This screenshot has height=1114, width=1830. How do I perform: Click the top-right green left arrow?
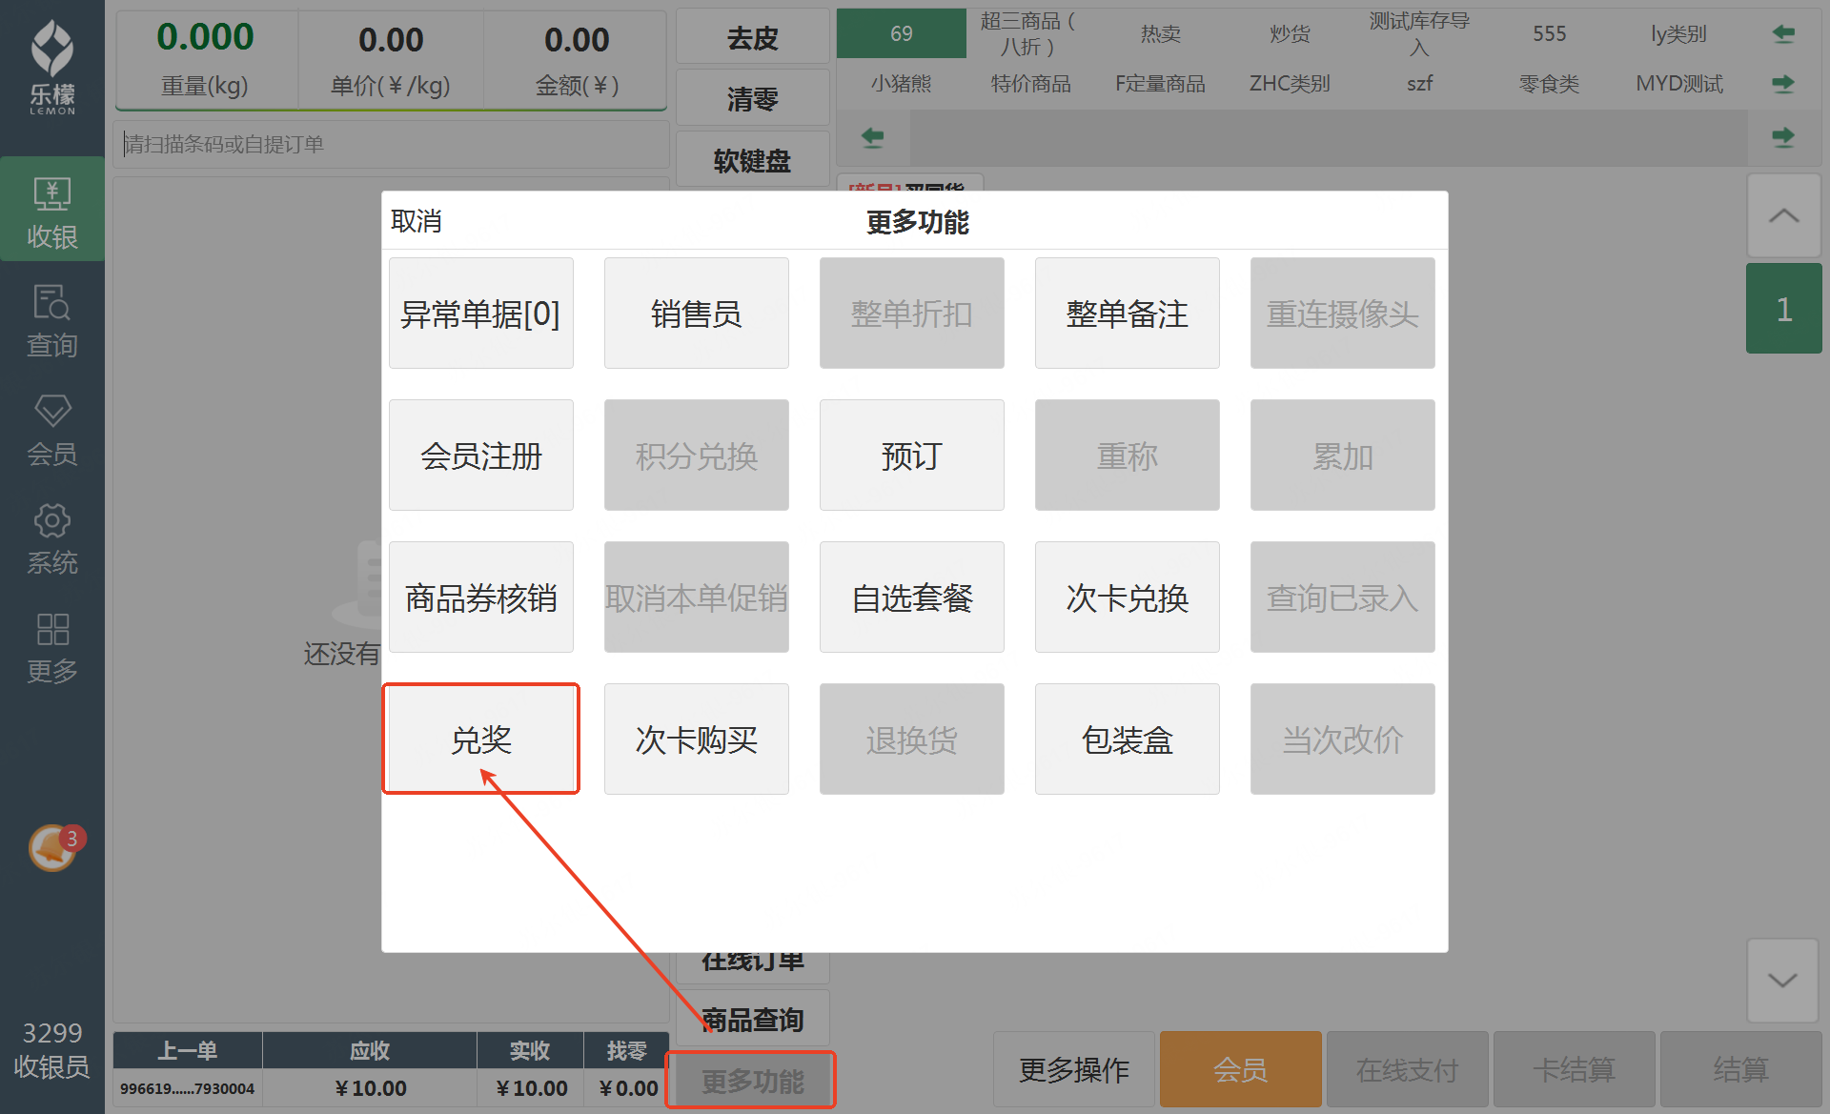pyautogui.click(x=1783, y=34)
